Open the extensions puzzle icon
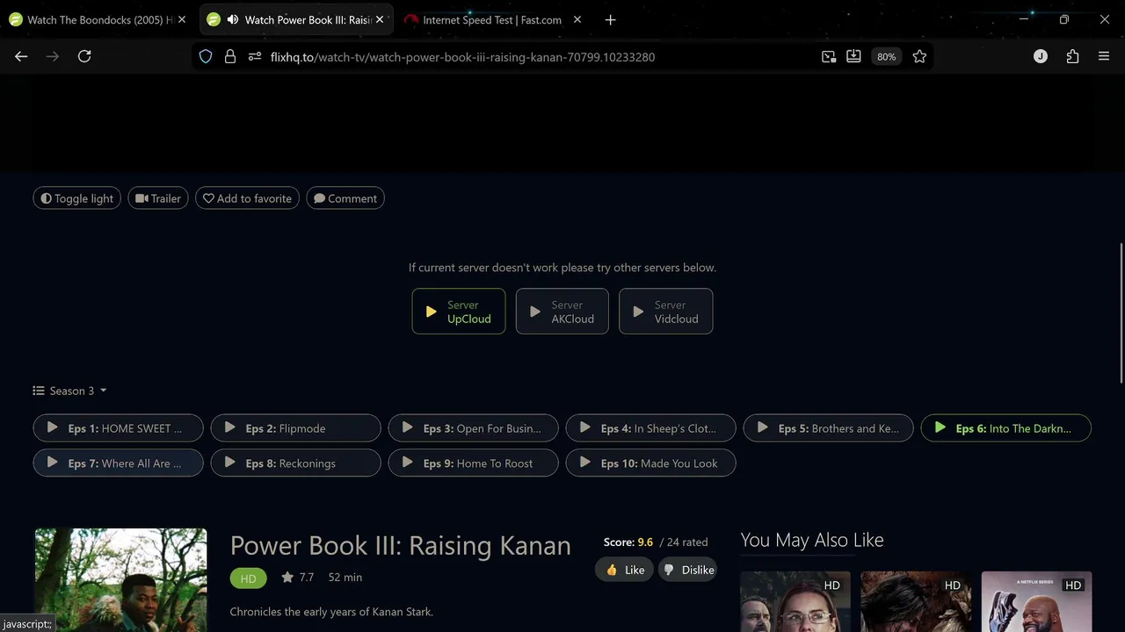Viewport: 1125px width, 632px height. point(1072,56)
